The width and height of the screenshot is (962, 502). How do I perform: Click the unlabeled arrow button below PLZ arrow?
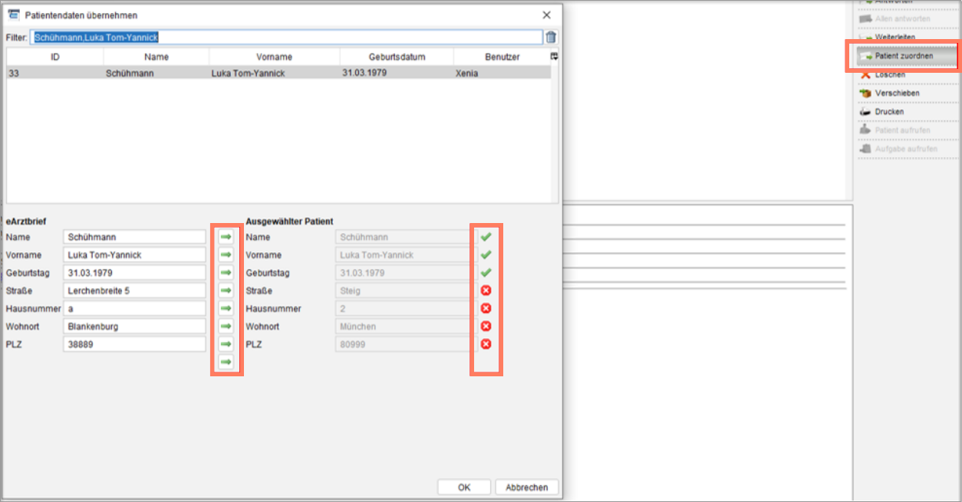click(226, 362)
